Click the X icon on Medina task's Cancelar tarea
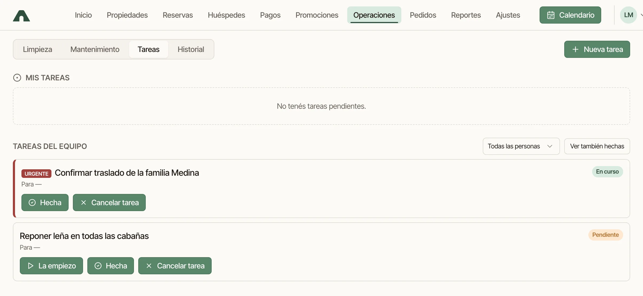 pos(84,203)
